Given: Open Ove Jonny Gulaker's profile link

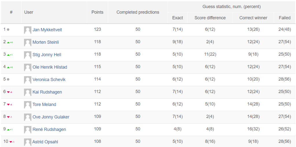Looking at the screenshot, I should pos(51,117).
